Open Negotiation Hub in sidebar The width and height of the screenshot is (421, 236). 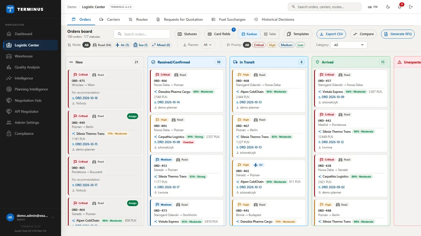[31, 100]
